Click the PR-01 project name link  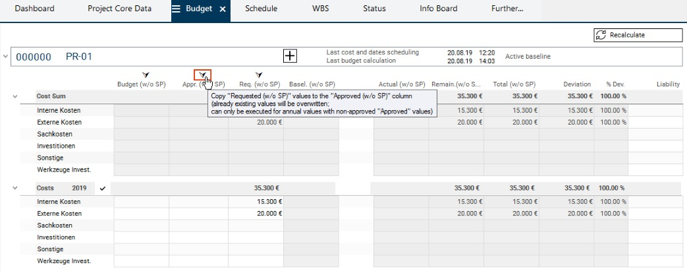[x=78, y=57]
